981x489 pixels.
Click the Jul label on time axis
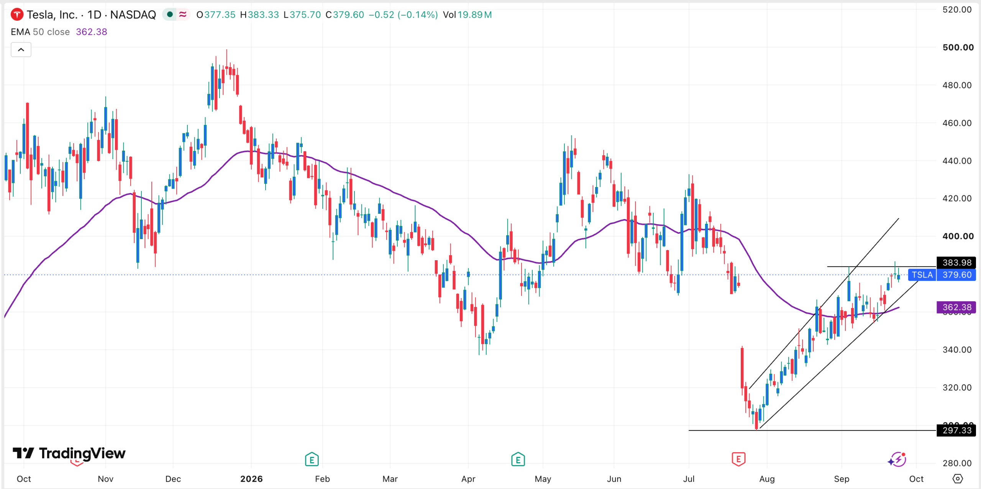coord(689,479)
